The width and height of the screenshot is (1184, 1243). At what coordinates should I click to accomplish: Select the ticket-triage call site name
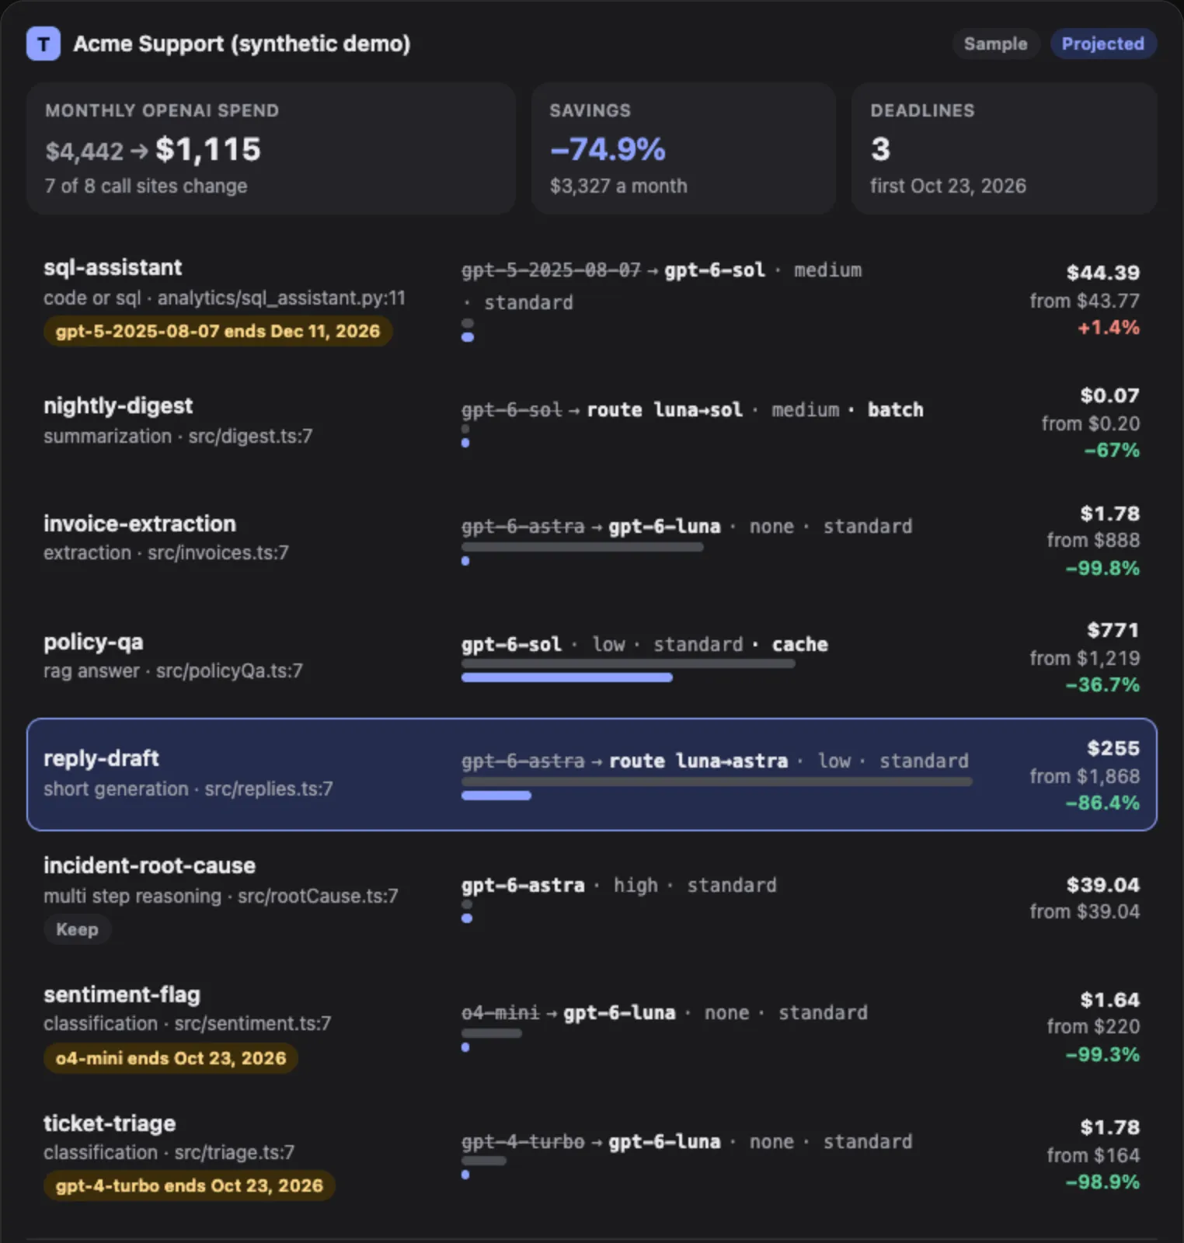coord(110,1123)
